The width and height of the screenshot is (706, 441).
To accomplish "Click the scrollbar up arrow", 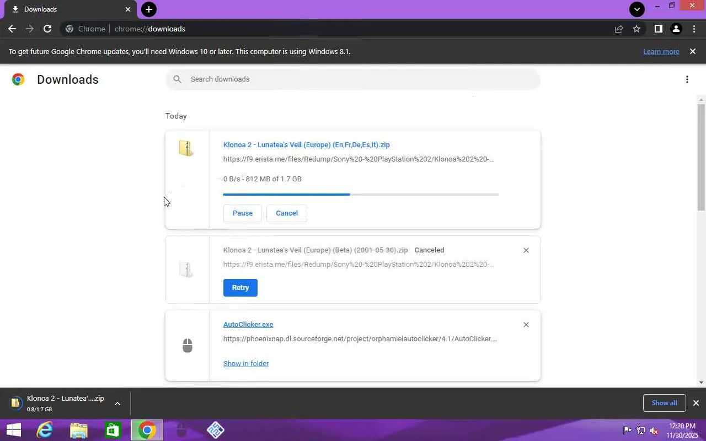I will [x=702, y=100].
